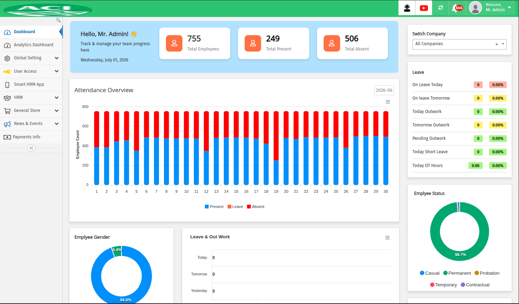
Task: Select Global Setting menu label
Action: (28, 58)
